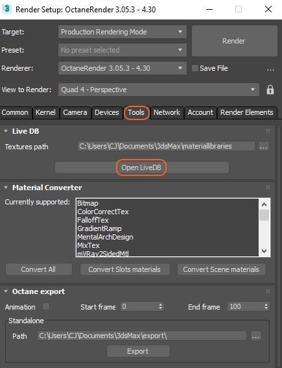Toggle the Animation checkbox
Image resolution: width=282 pixels, height=368 pixels.
click(46, 306)
